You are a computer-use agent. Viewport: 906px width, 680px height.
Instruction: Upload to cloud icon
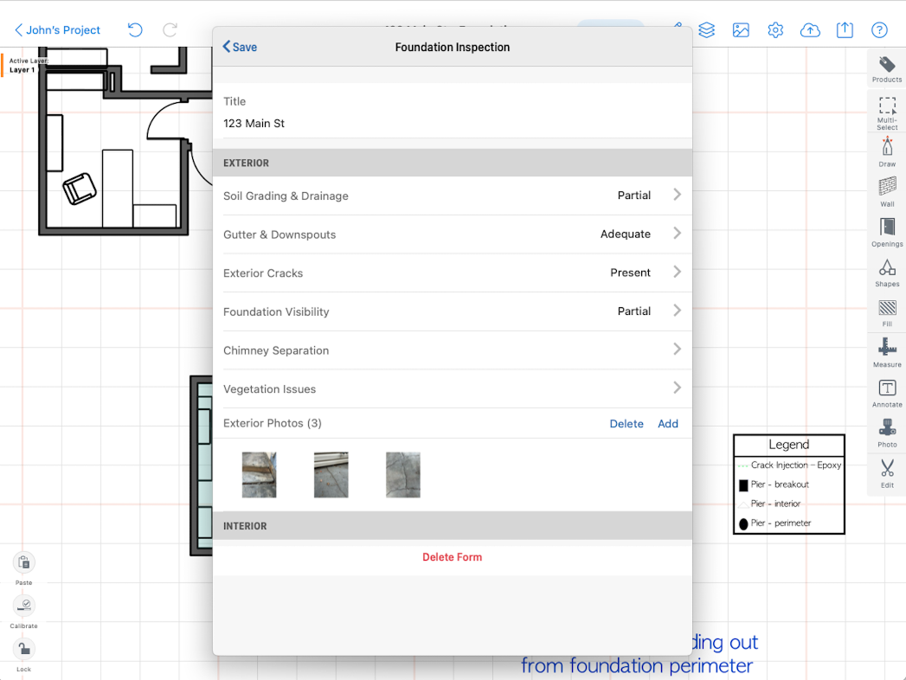[810, 30]
